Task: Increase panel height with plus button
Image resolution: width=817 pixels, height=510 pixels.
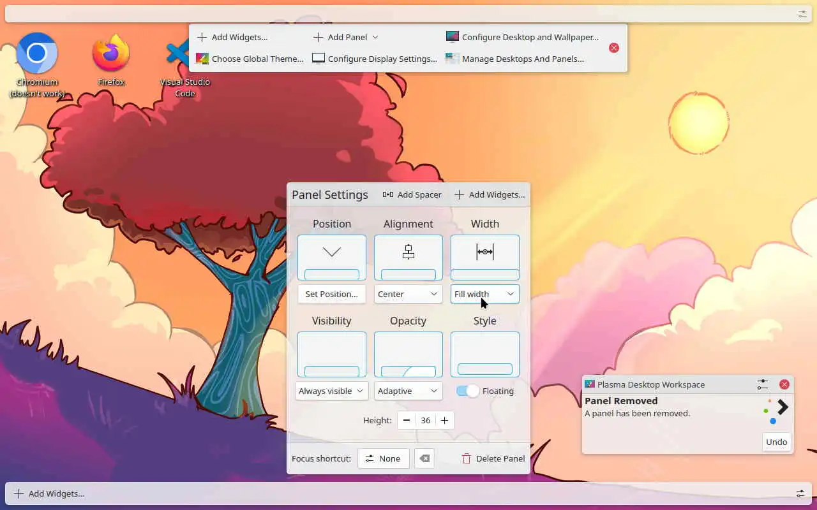Action: coord(445,420)
